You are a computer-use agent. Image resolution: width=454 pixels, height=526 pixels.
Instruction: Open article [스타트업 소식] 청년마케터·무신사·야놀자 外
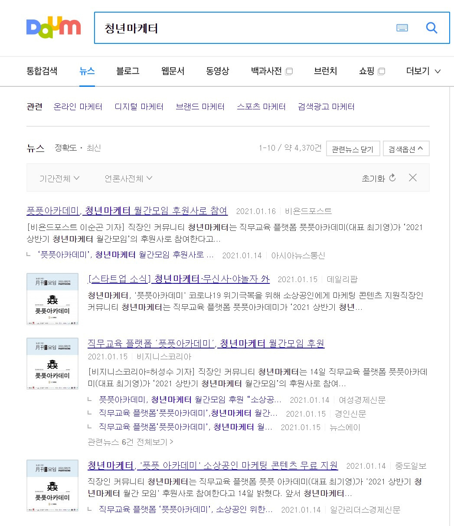pyautogui.click(x=179, y=279)
